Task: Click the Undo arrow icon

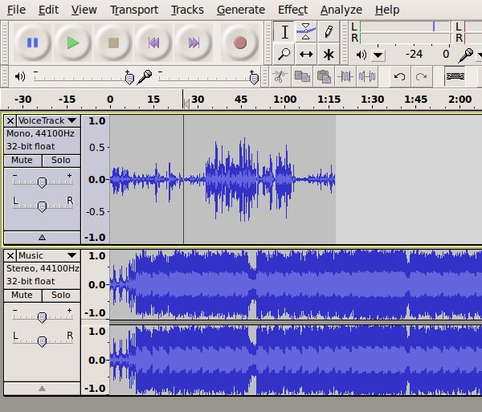Action: point(399,76)
